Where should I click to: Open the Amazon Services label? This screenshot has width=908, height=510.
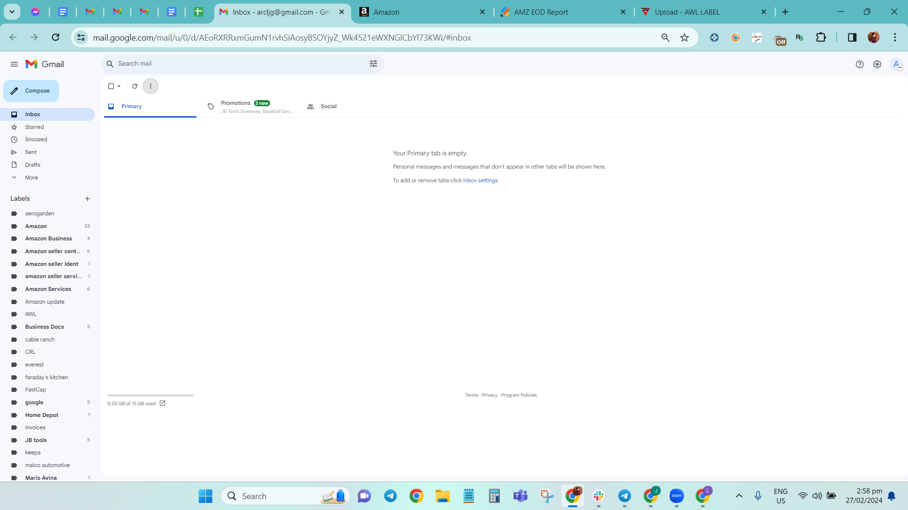coord(47,289)
